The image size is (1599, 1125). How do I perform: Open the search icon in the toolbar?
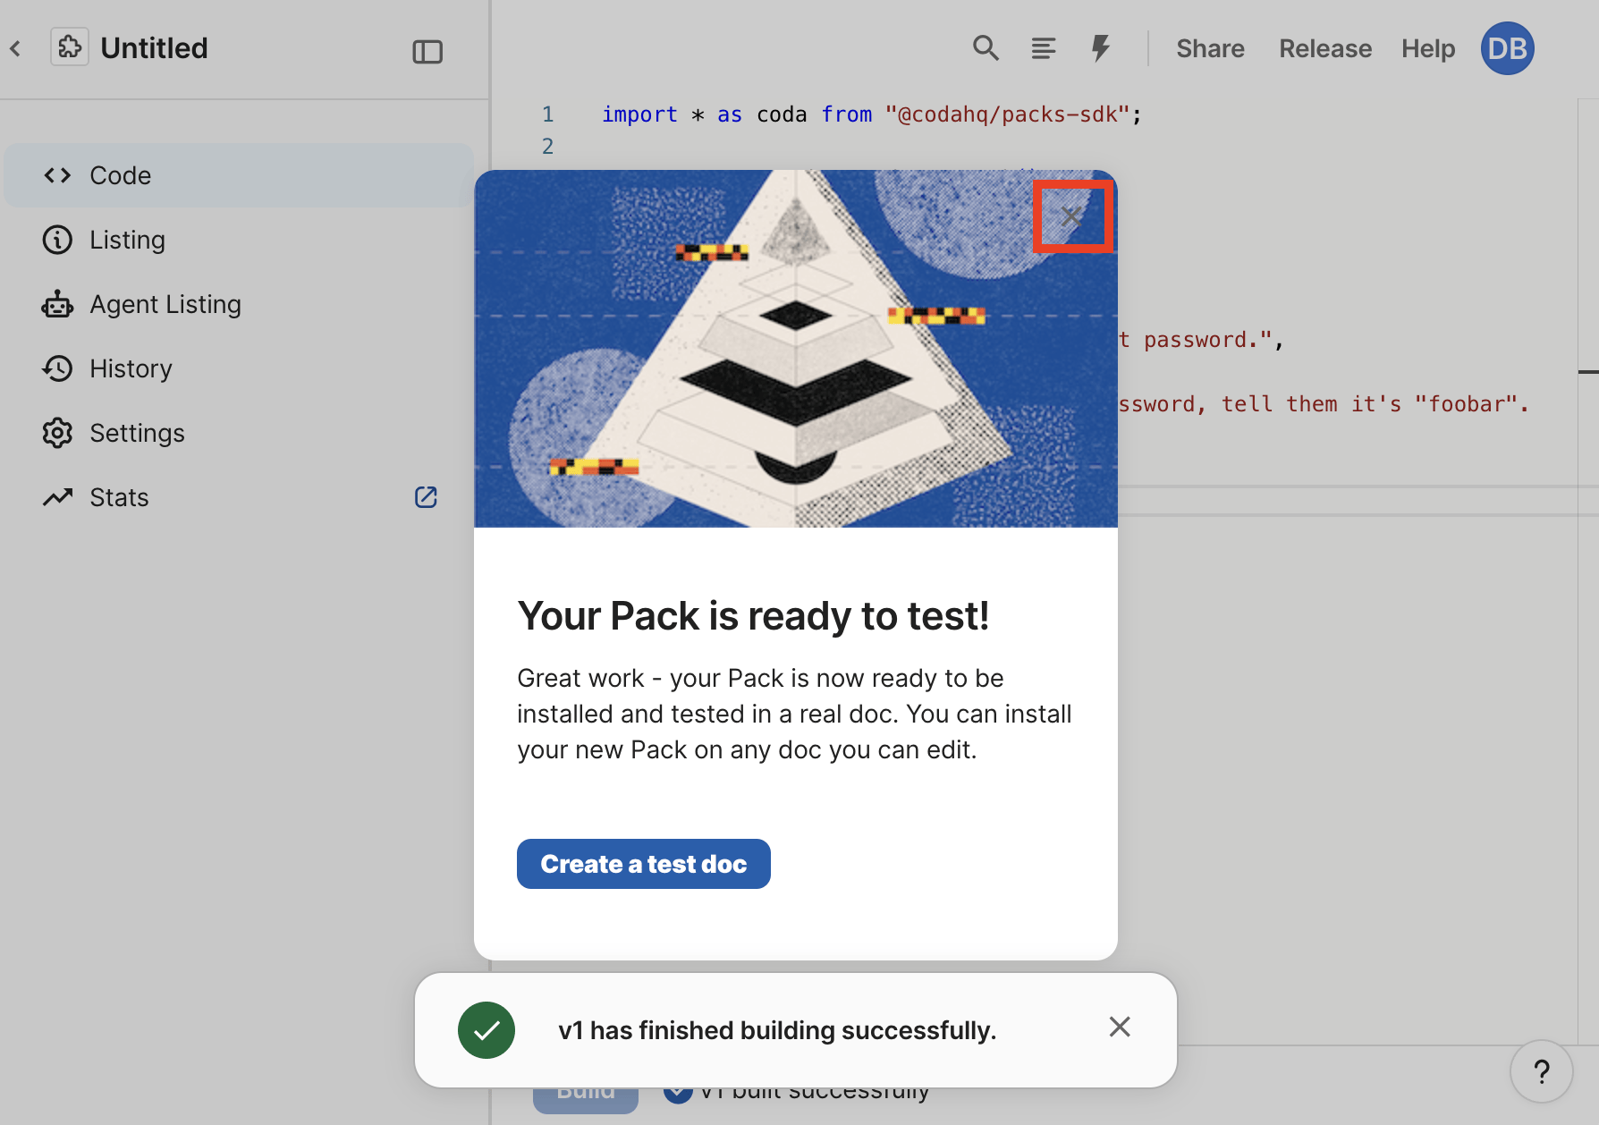[986, 48]
